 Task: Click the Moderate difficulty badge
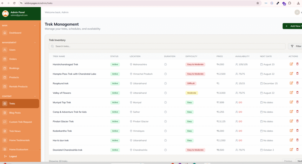pyautogui.click(x=192, y=93)
